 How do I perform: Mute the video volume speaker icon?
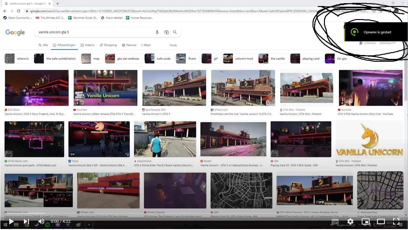[x=41, y=221]
